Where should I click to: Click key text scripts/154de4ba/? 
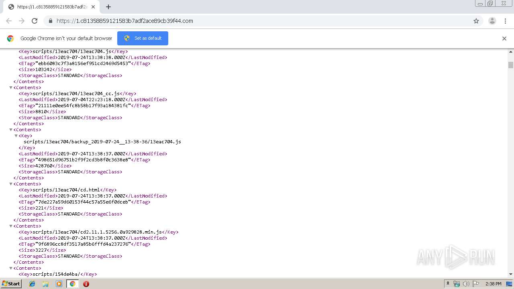(56, 274)
